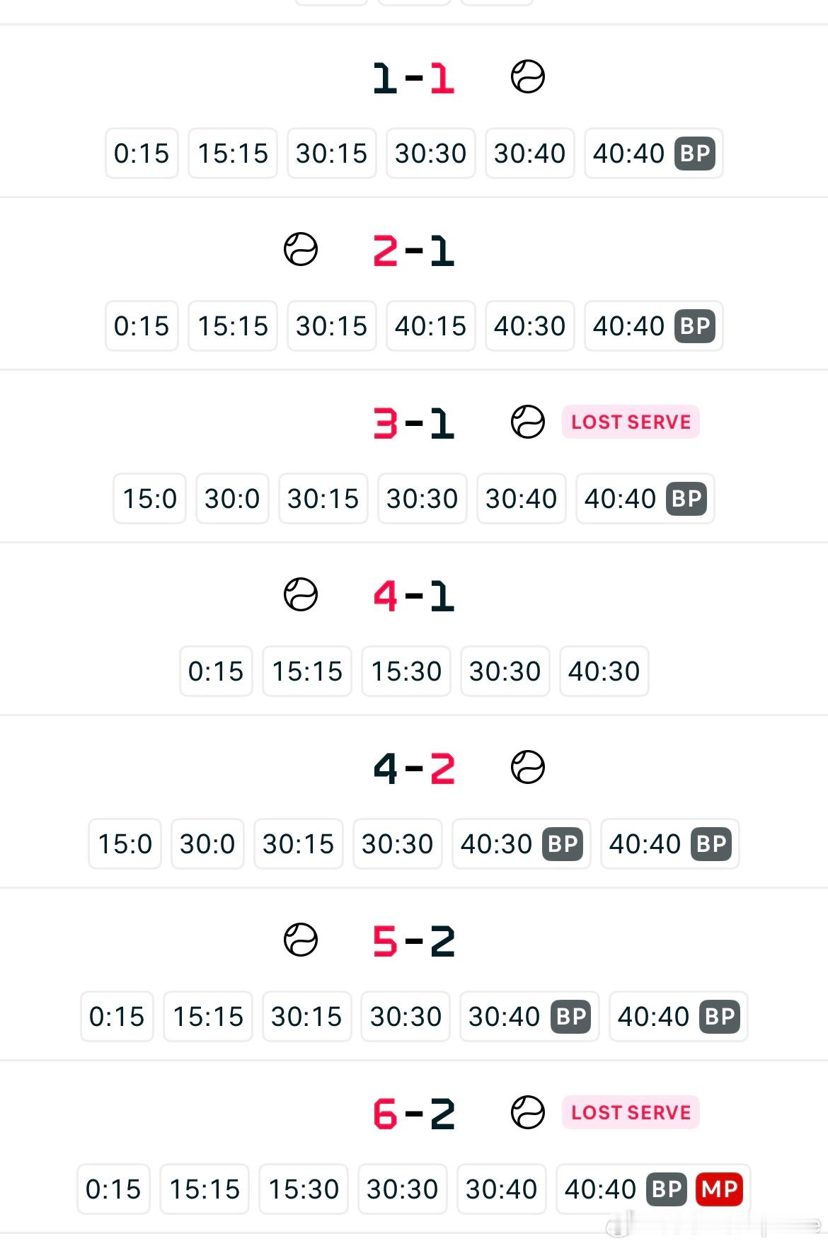Click the tennis ball icon beside 5-2
This screenshot has width=828, height=1246.
300,940
